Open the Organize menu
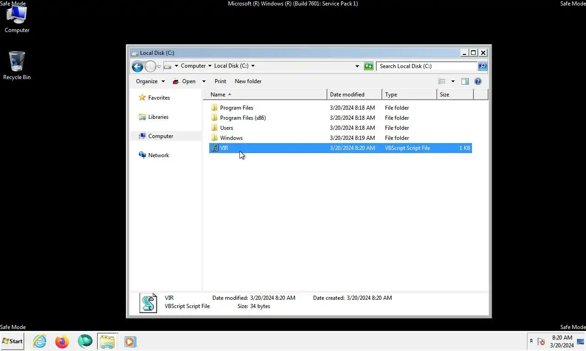The width and height of the screenshot is (586, 351). tap(150, 81)
